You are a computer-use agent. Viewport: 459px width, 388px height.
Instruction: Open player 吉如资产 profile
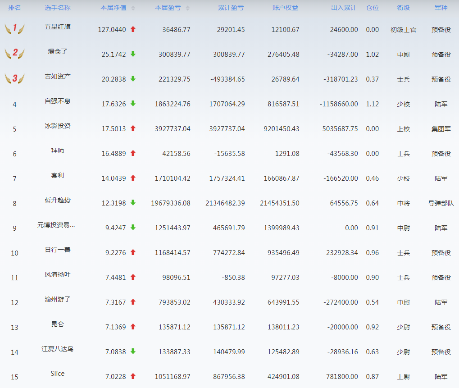tap(58, 77)
